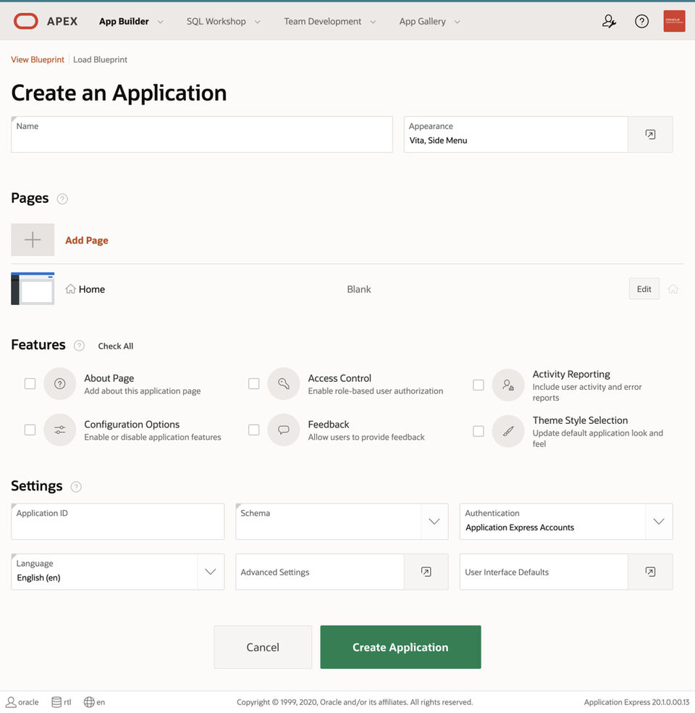Image resolution: width=695 pixels, height=713 pixels.
Task: Open the Help question mark icon
Action: coord(641,21)
